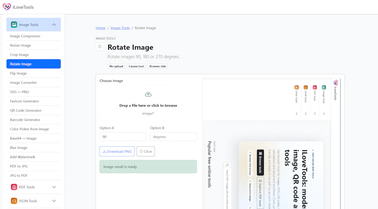The height and width of the screenshot is (209, 378).
Task: Click the Canvas tool tag
Action: [136, 66]
